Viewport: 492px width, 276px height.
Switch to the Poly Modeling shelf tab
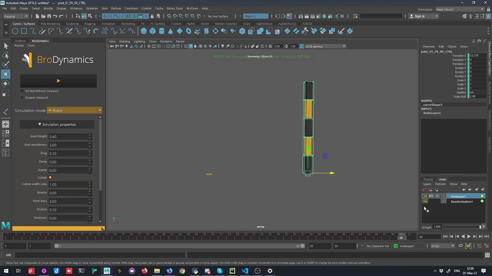click(x=50, y=24)
